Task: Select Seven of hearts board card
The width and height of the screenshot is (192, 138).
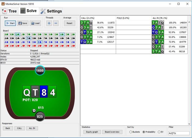Action: [x=45, y=46]
